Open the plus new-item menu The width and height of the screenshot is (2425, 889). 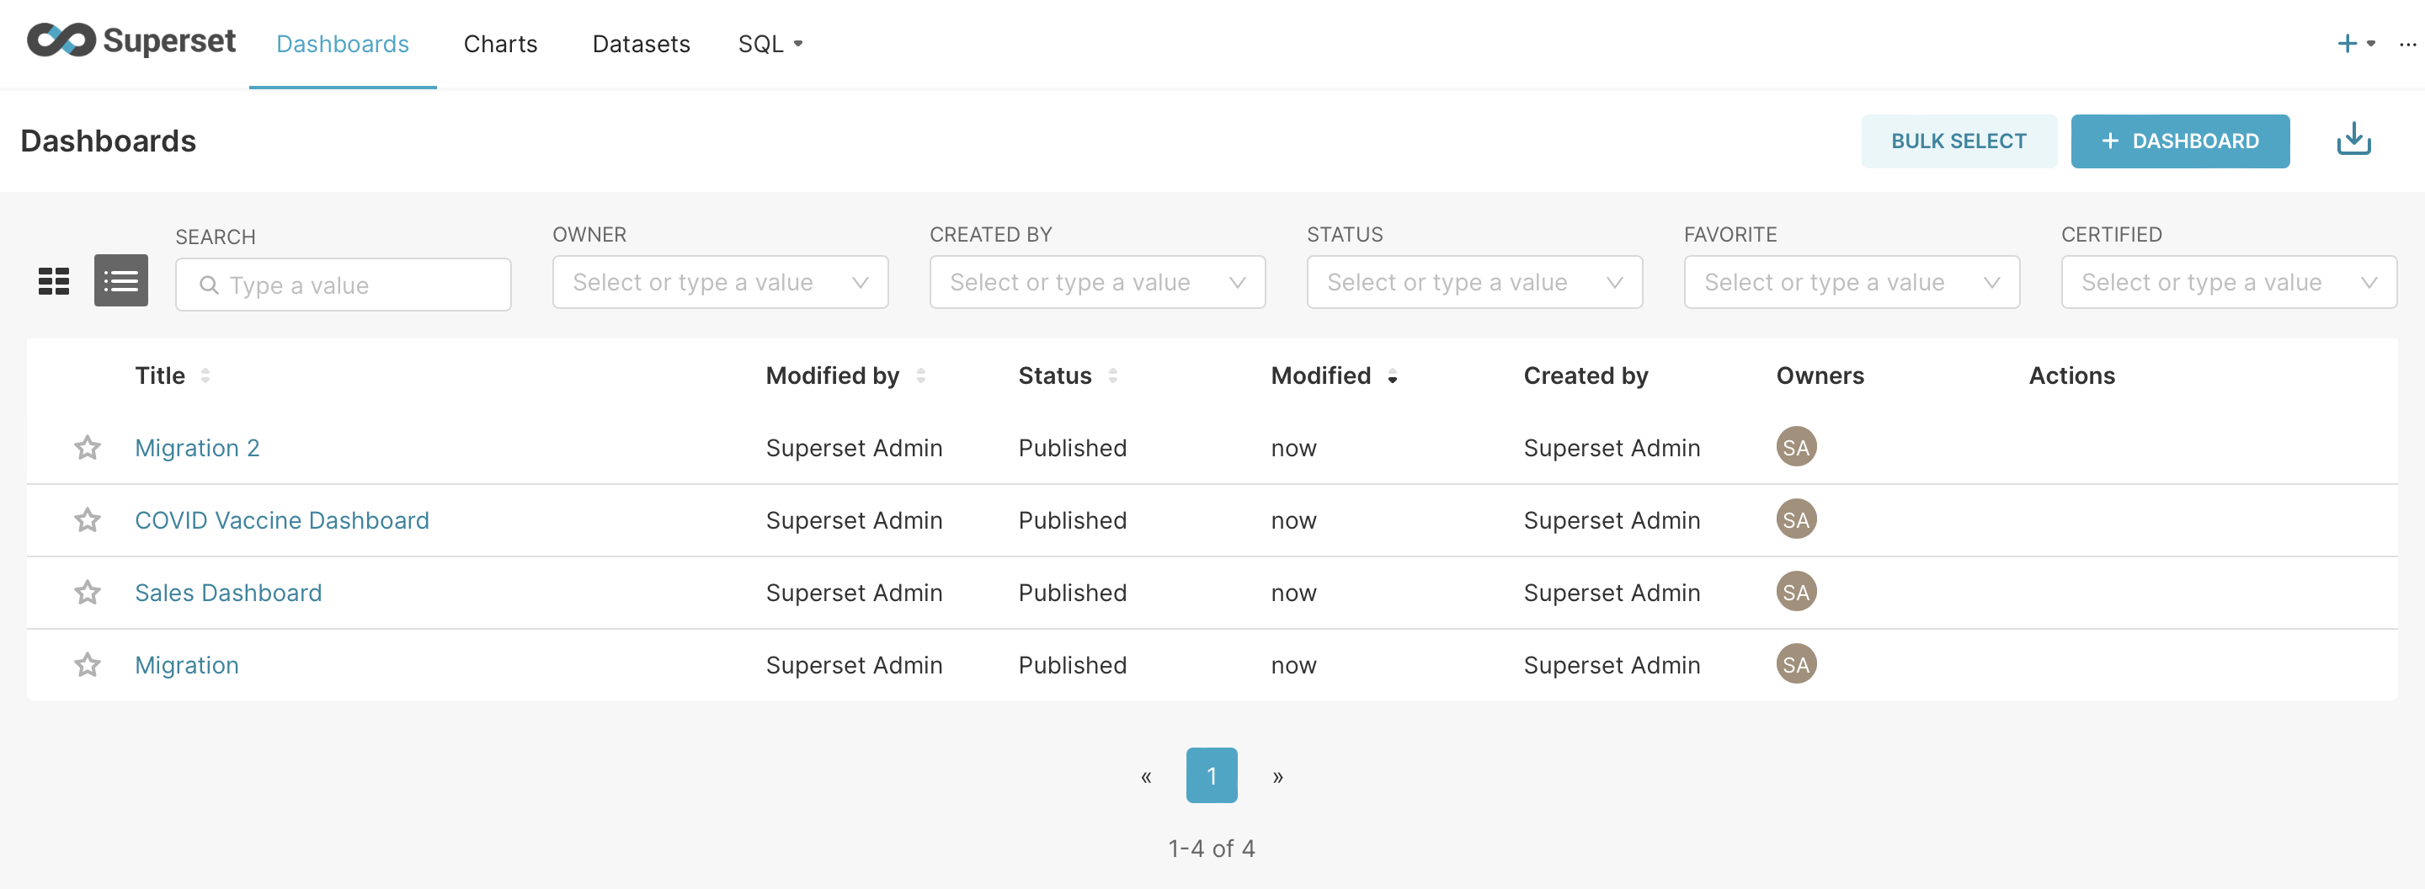point(2353,43)
